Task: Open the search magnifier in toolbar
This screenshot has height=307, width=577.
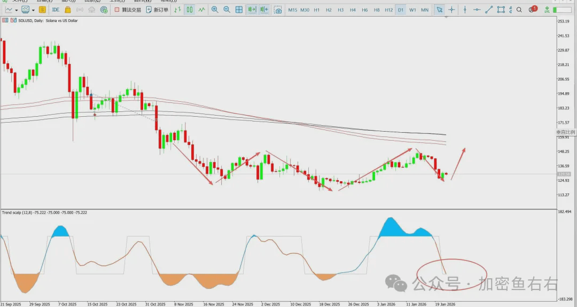Action: coord(519,10)
